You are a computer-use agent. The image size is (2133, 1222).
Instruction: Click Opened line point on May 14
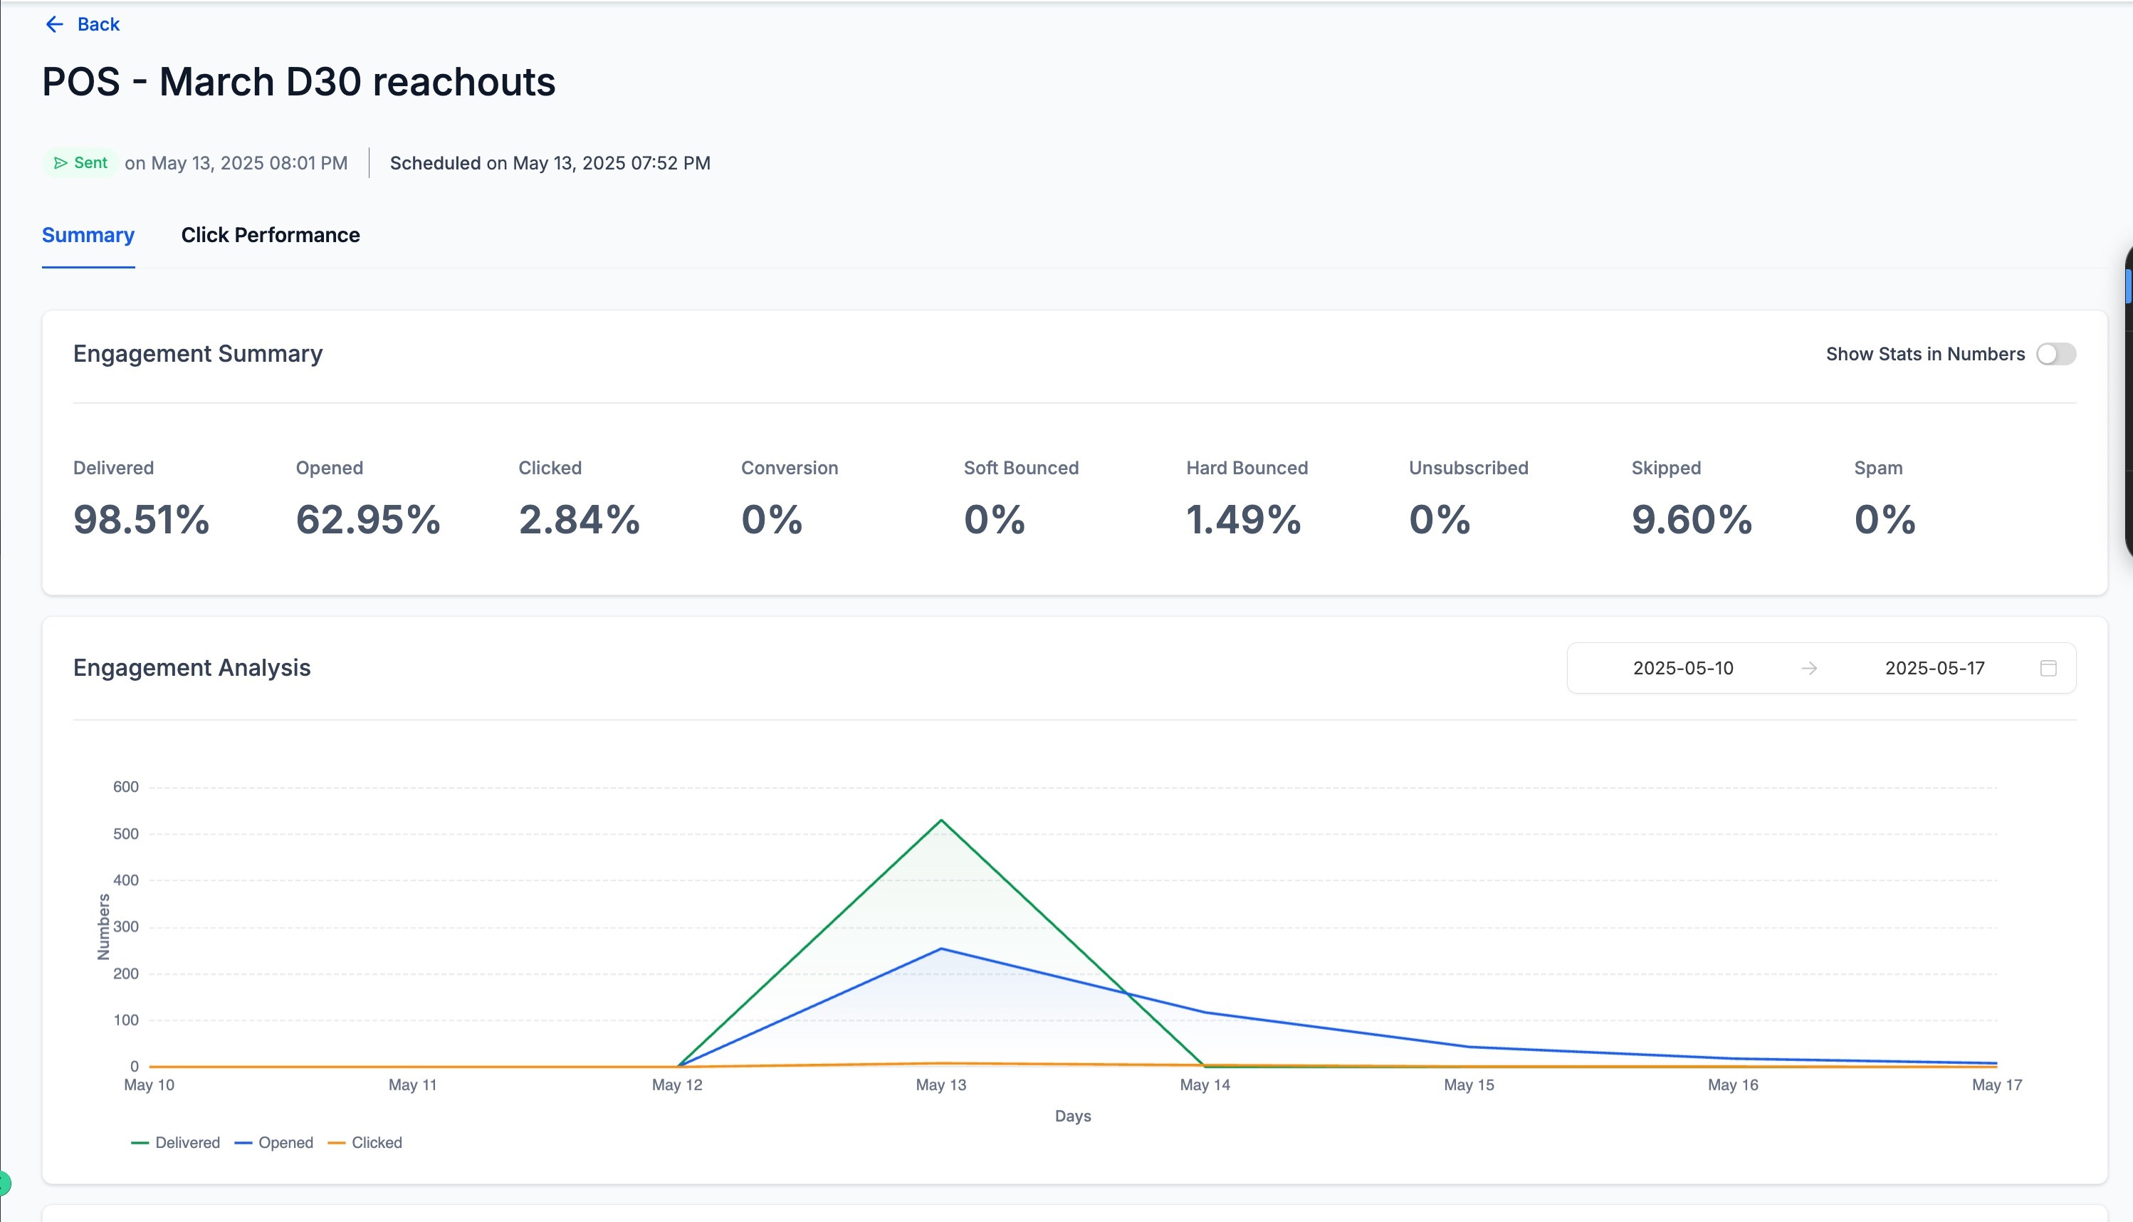coord(1205,1012)
